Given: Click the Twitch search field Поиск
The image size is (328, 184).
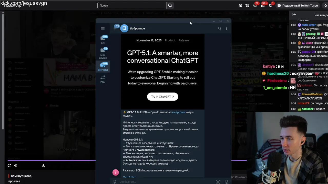Looking at the screenshot, I should [x=132, y=5].
